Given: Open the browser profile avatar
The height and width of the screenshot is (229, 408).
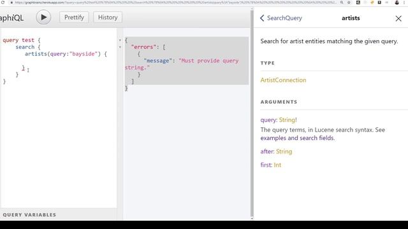Looking at the screenshot, I should coord(397,3).
